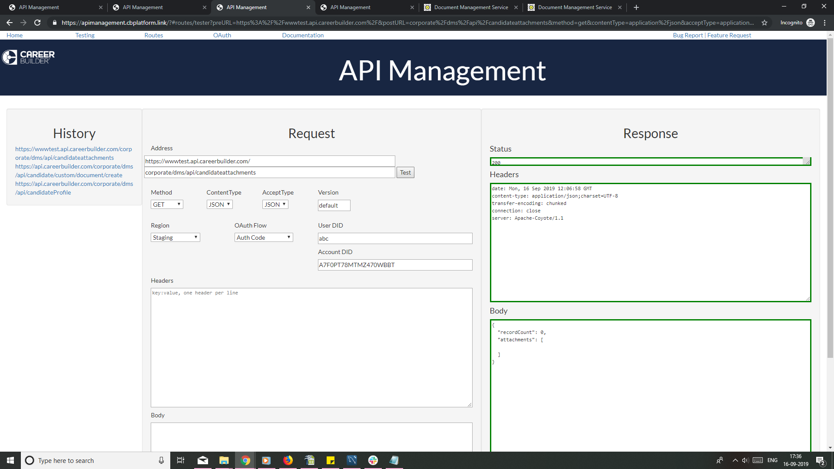This screenshot has height=469, width=834.
Task: Launch Firefox from the taskbar
Action: (288, 460)
